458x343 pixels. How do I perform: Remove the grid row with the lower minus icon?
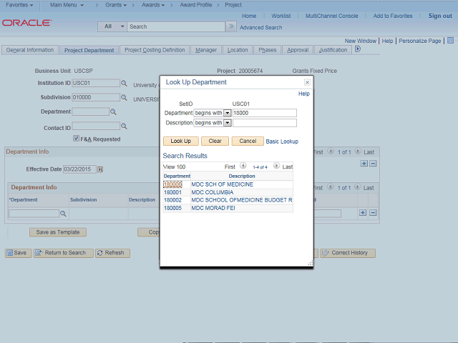tap(373, 213)
